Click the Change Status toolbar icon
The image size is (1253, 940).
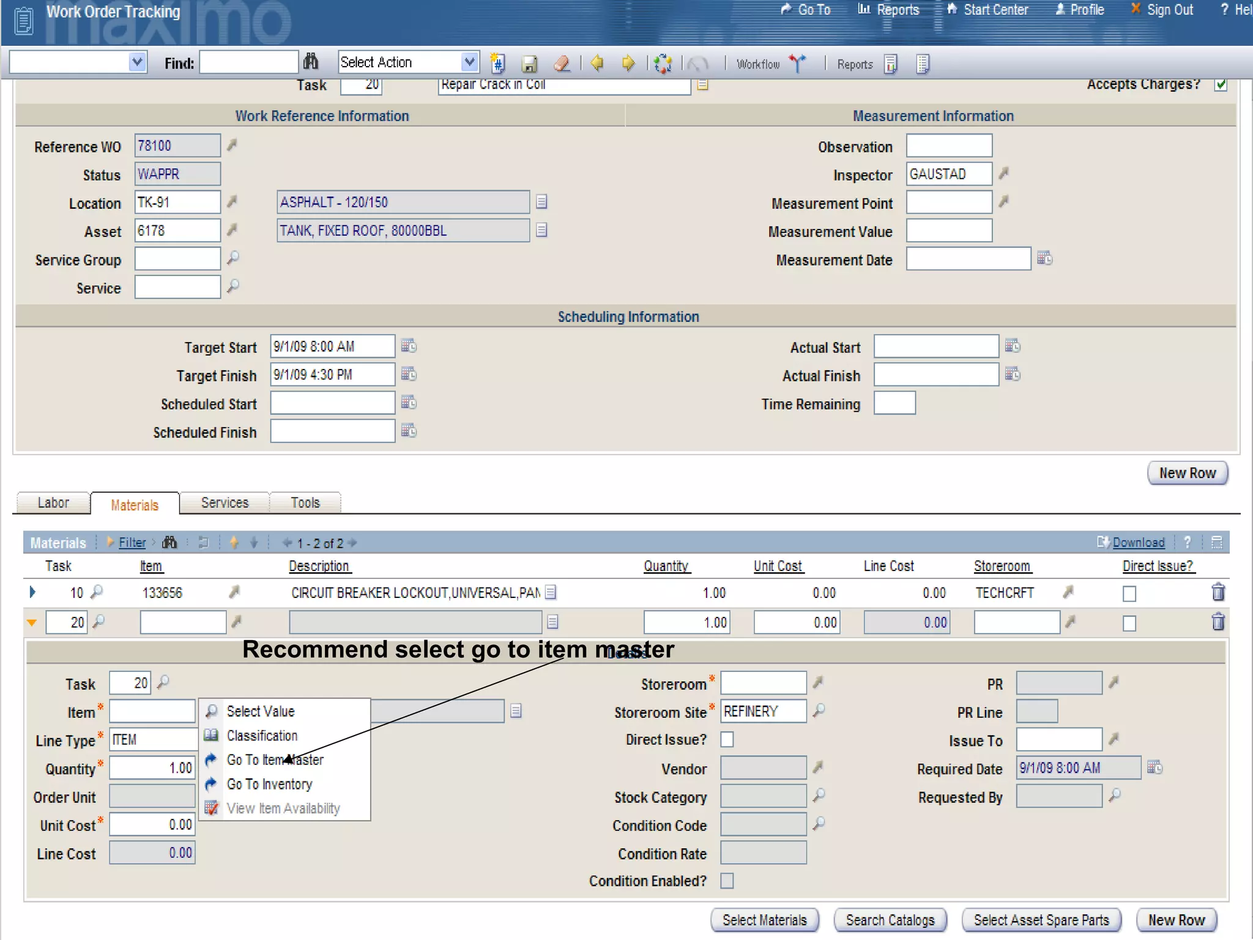pos(663,64)
